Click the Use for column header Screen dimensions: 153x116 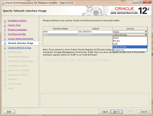130,29
